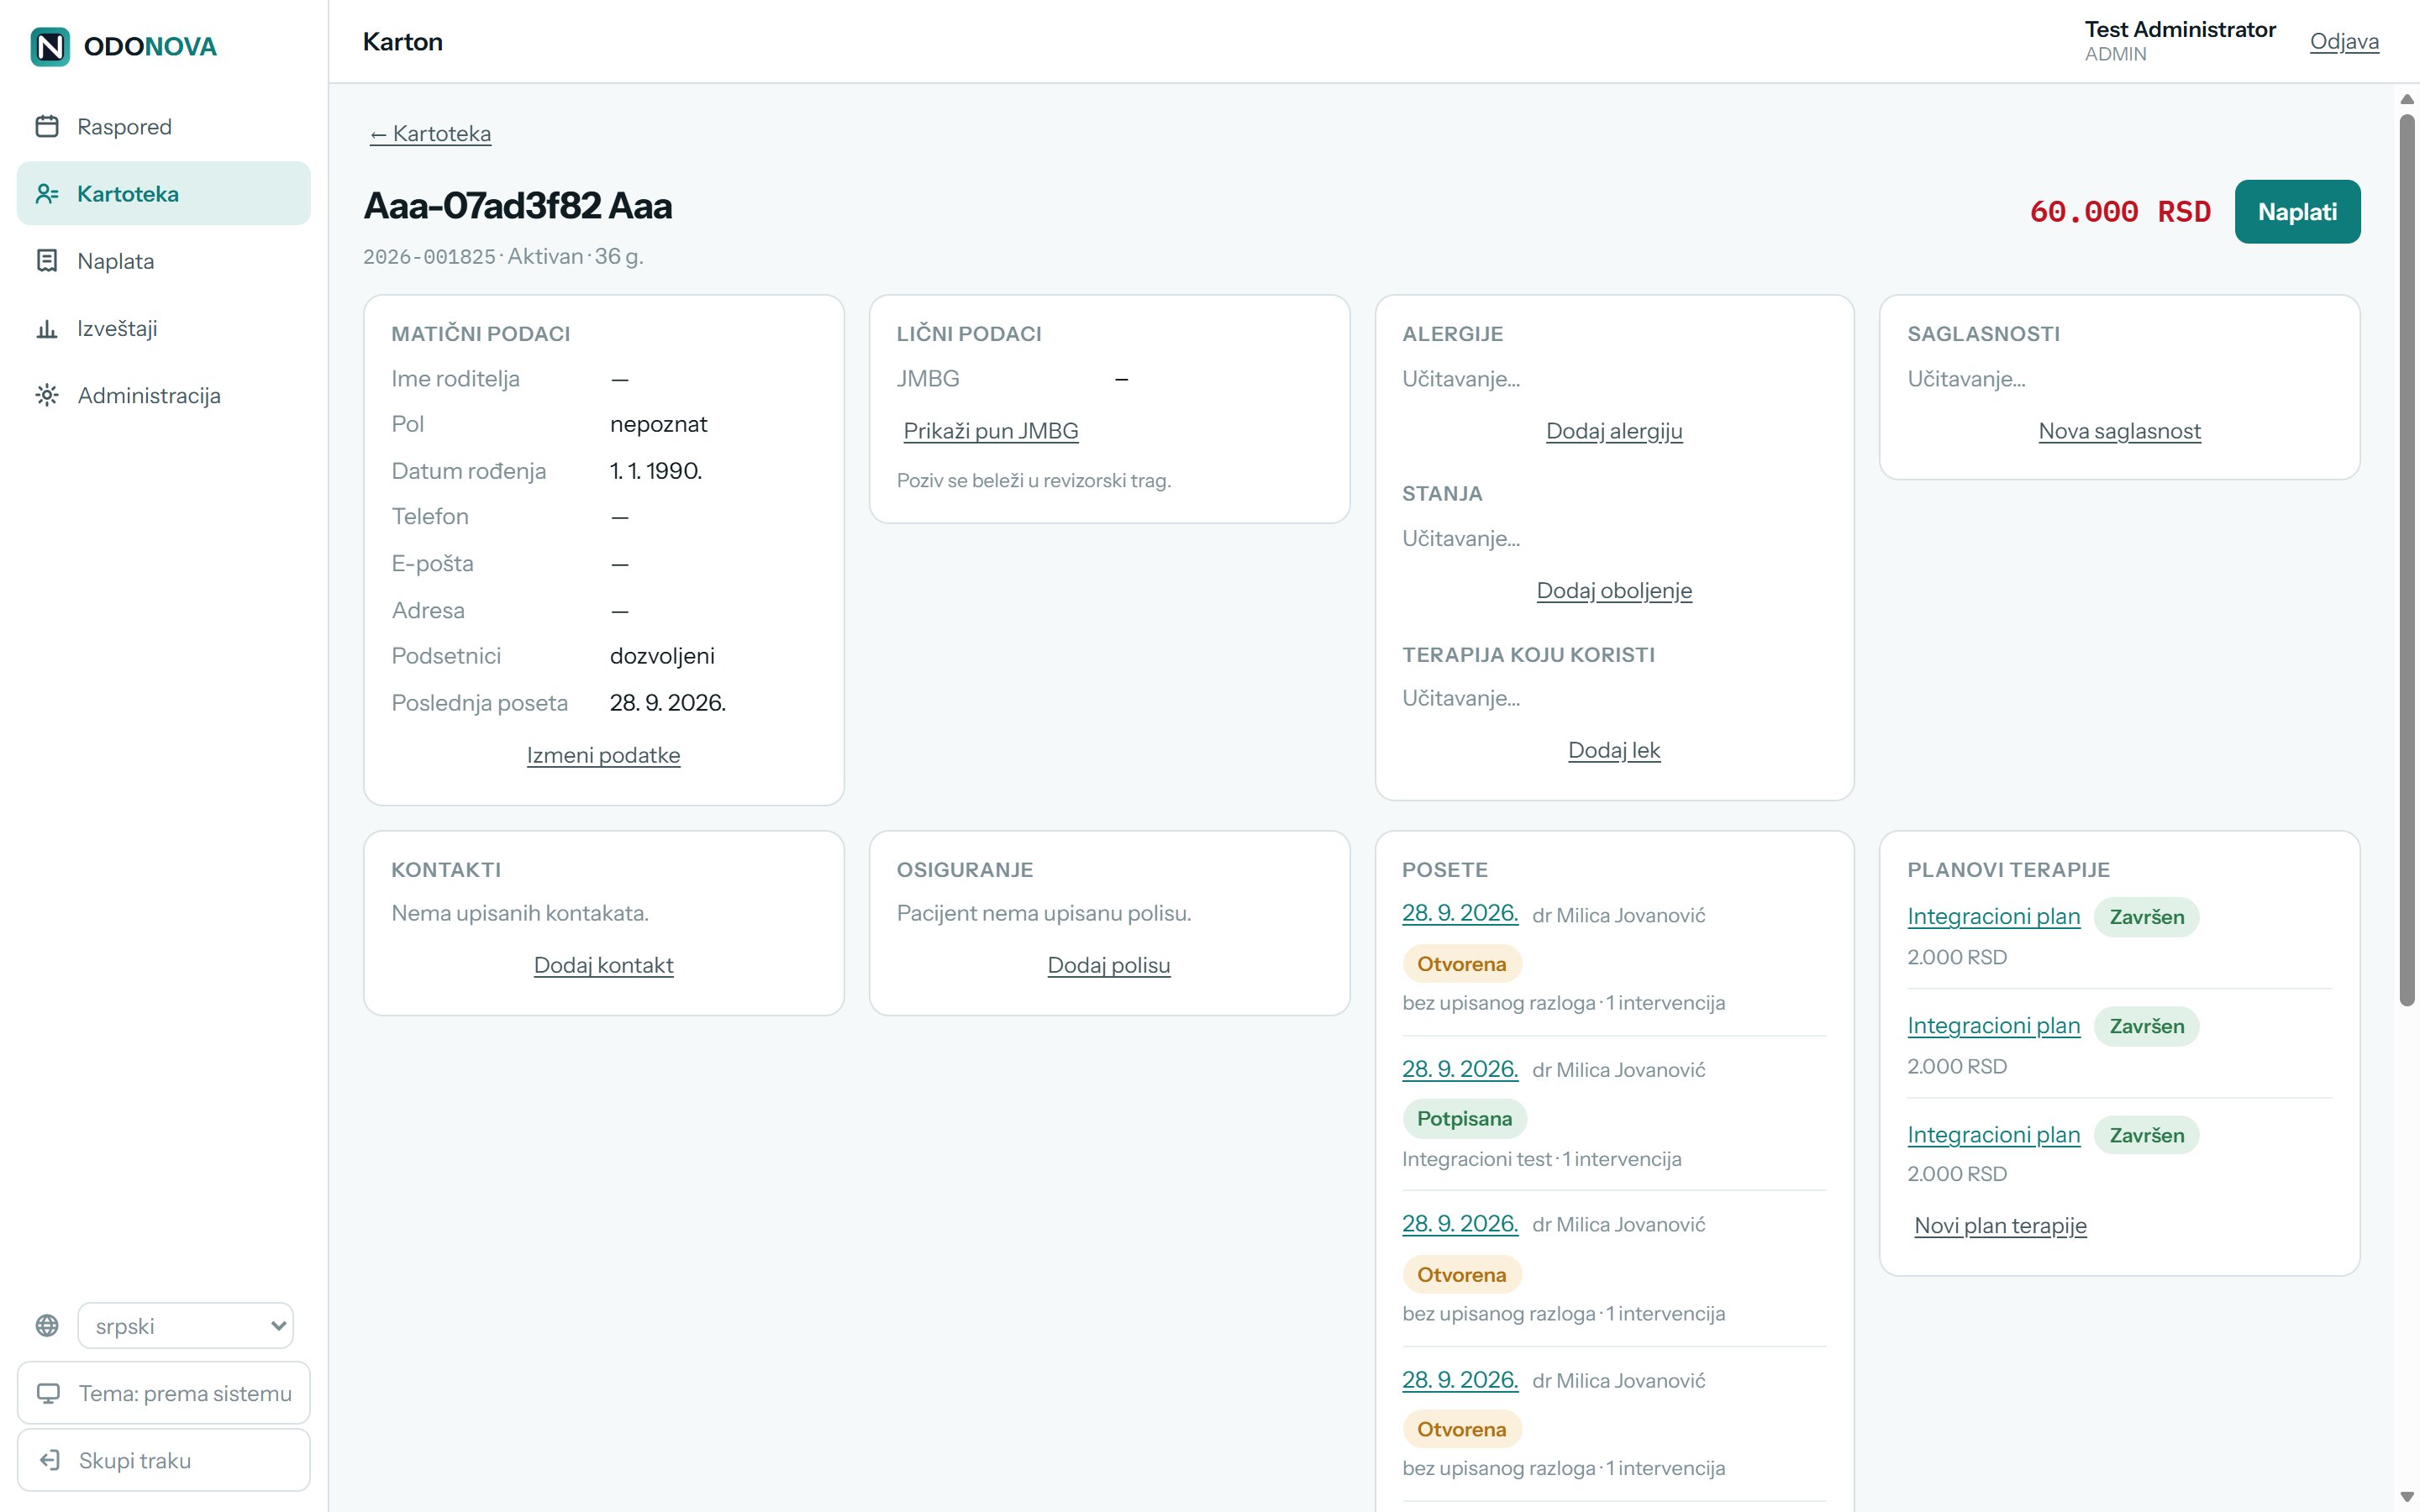Click Prikaži pun JMBG

click(x=990, y=431)
